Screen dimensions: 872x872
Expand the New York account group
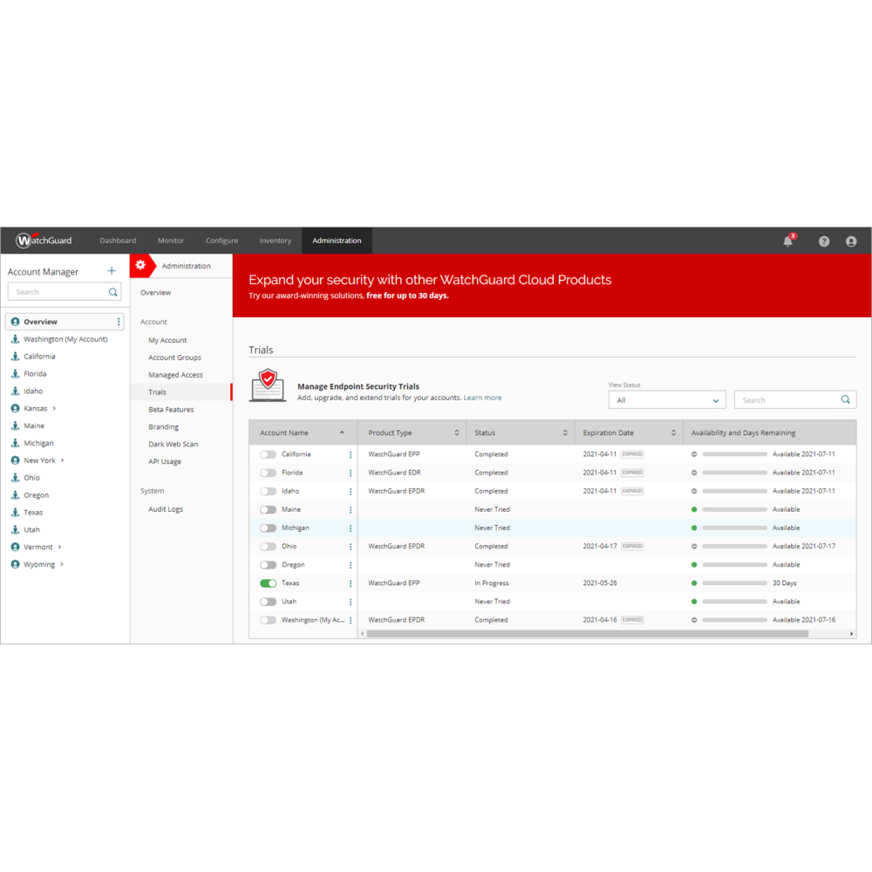click(62, 460)
